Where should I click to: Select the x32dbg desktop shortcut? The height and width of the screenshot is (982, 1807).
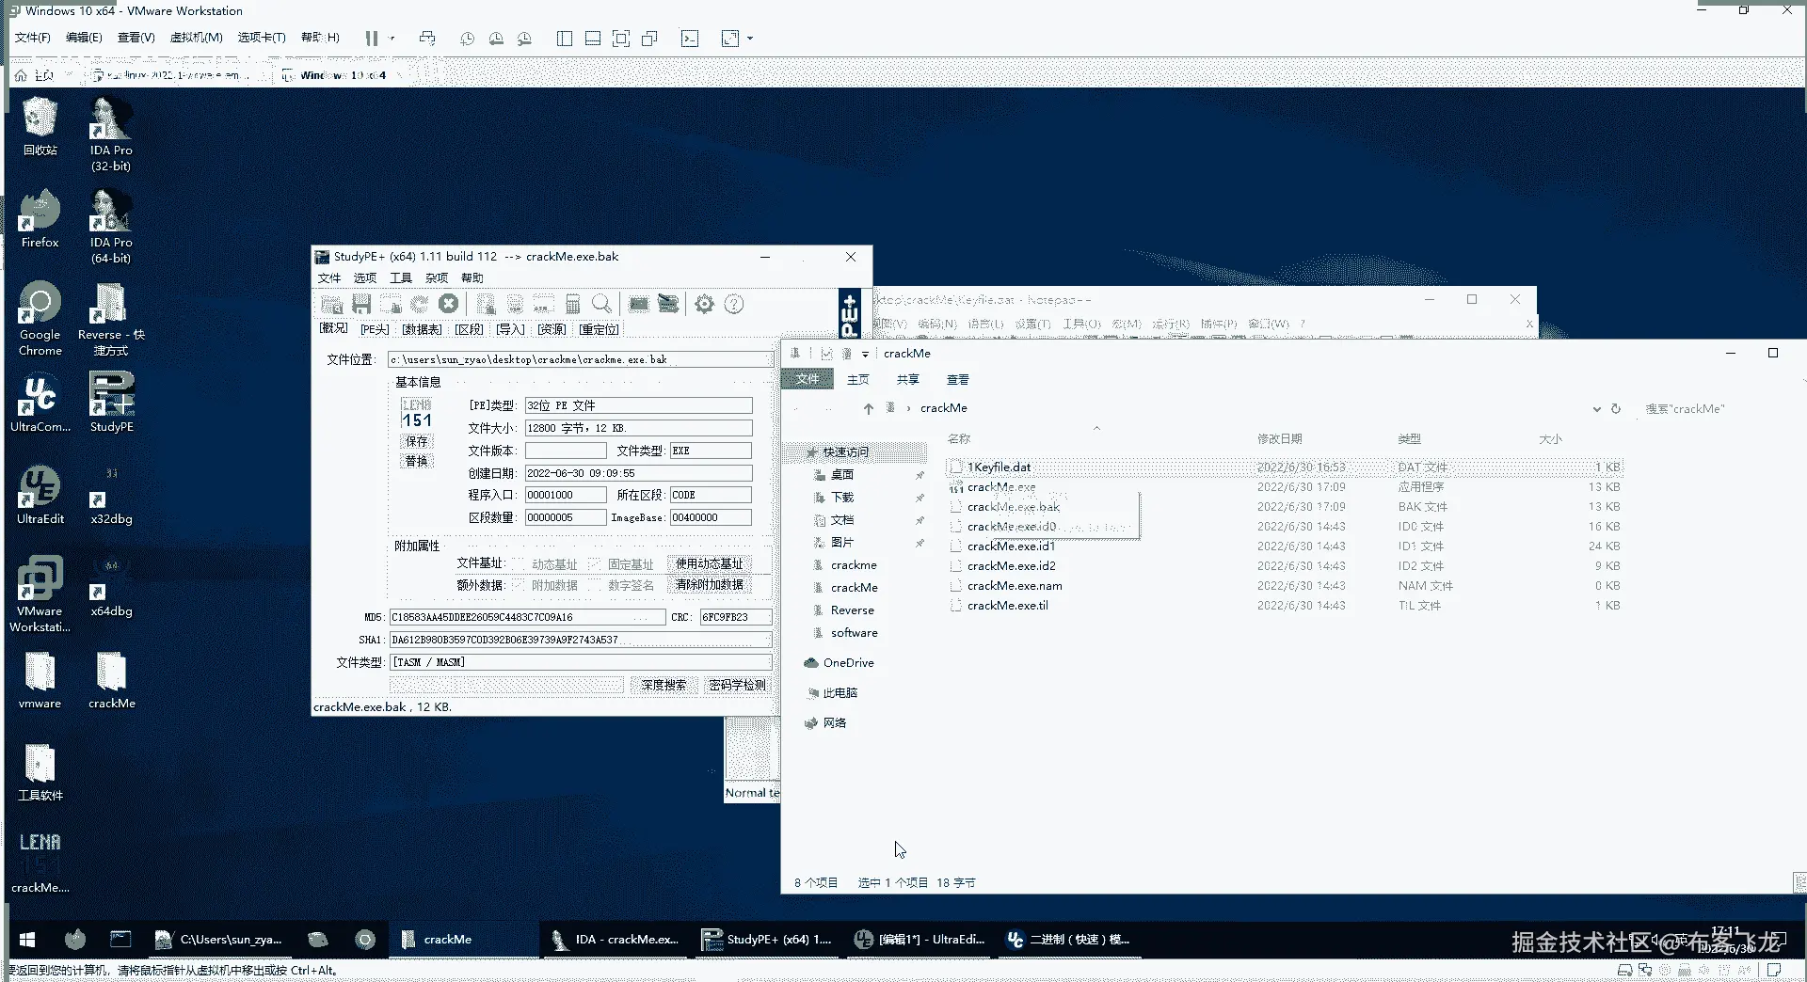point(111,496)
